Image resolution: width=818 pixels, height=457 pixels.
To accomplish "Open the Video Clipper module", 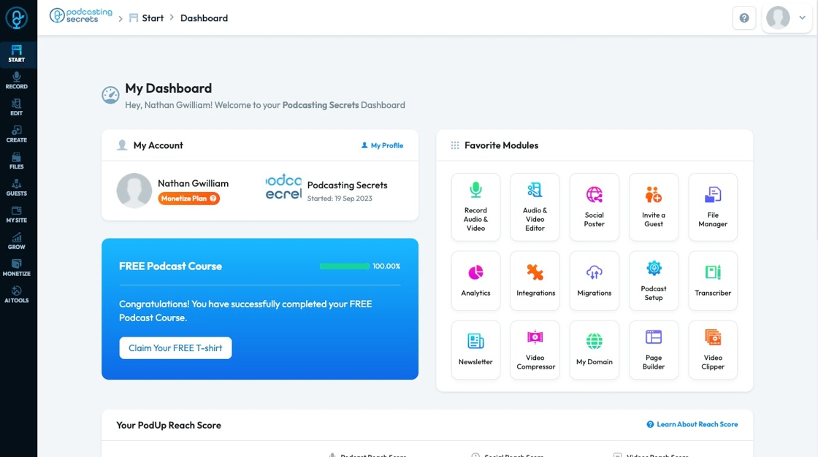I will click(x=713, y=350).
